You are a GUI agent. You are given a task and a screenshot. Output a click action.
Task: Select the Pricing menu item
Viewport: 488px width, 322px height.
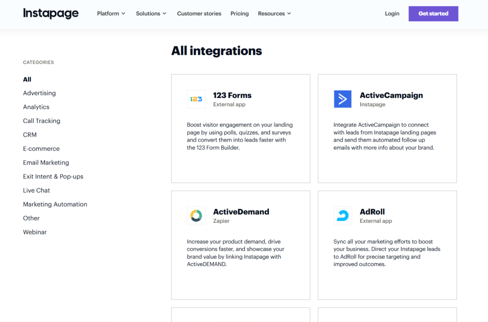pos(239,13)
